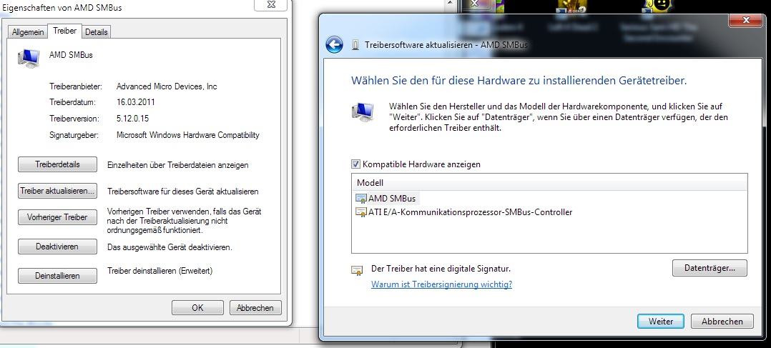Toggle Kompatible Hardware anzeigen checkbox

356,164
